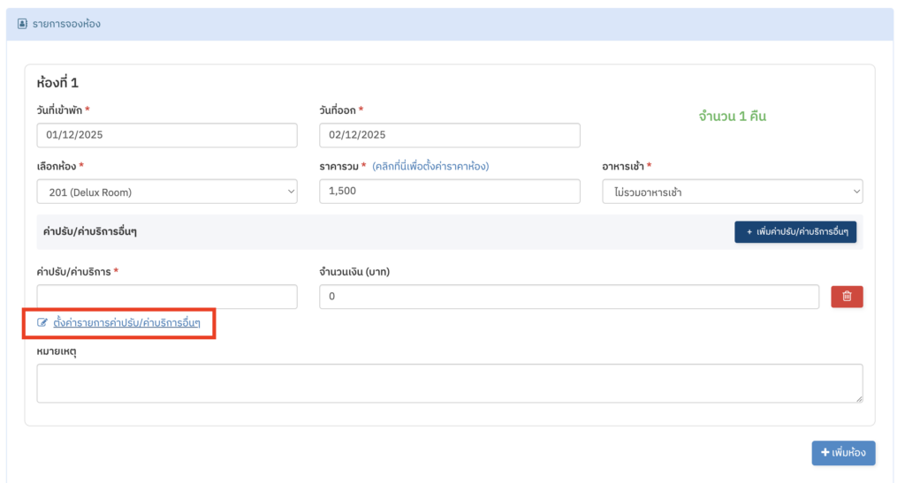905x483 pixels.
Task: Select the วันที่ออก date field 02/12/2025
Action: pos(449,135)
